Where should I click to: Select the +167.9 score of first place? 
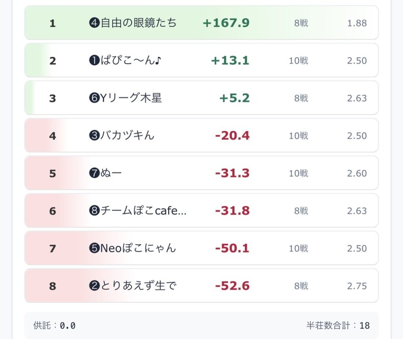226,23
